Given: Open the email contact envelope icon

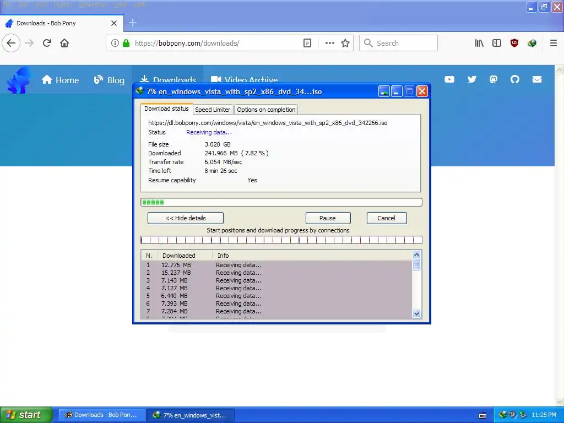Looking at the screenshot, I should coord(537,79).
